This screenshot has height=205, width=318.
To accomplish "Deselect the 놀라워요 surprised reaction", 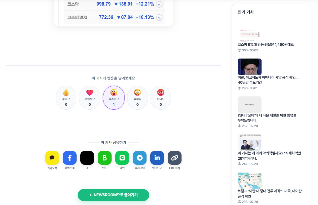I will coord(114,97).
